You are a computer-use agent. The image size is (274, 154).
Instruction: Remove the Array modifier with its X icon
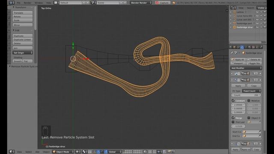pyautogui.click(x=260, y=80)
